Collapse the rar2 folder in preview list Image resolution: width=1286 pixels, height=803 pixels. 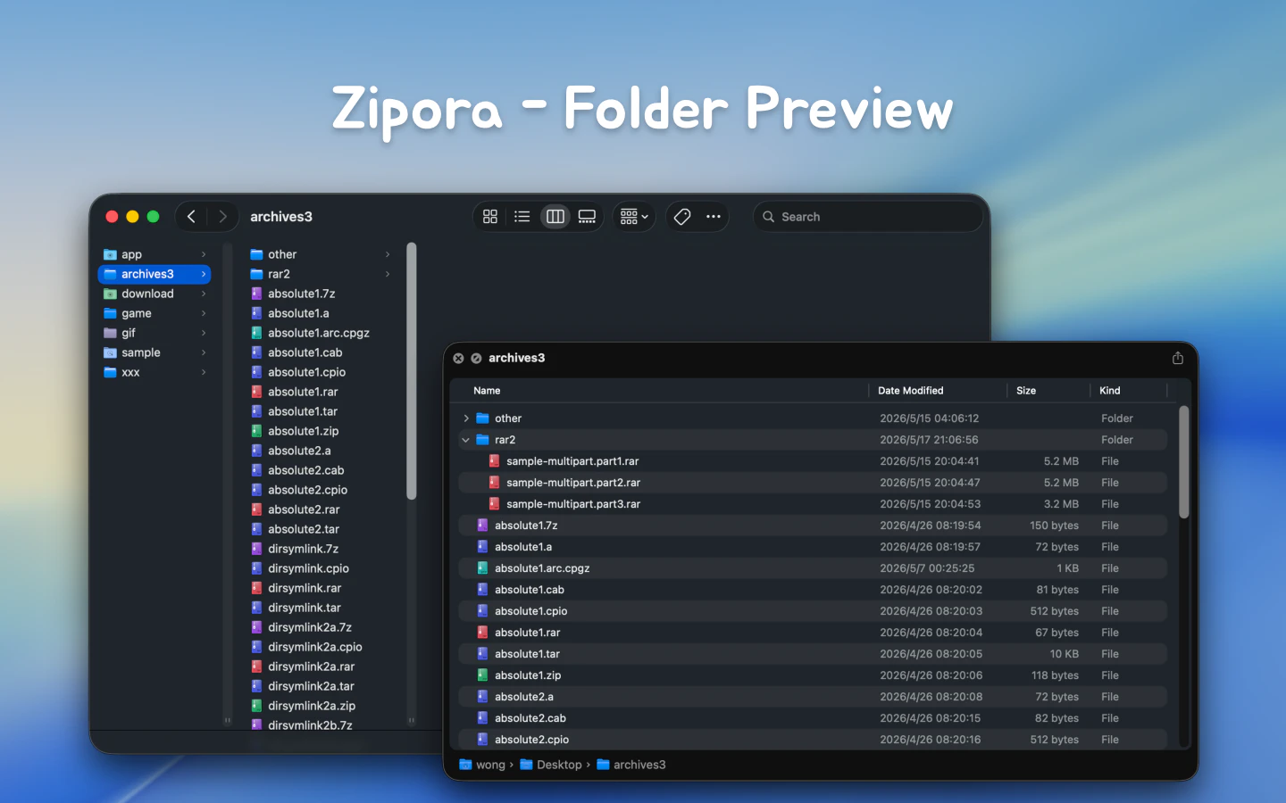(x=466, y=440)
